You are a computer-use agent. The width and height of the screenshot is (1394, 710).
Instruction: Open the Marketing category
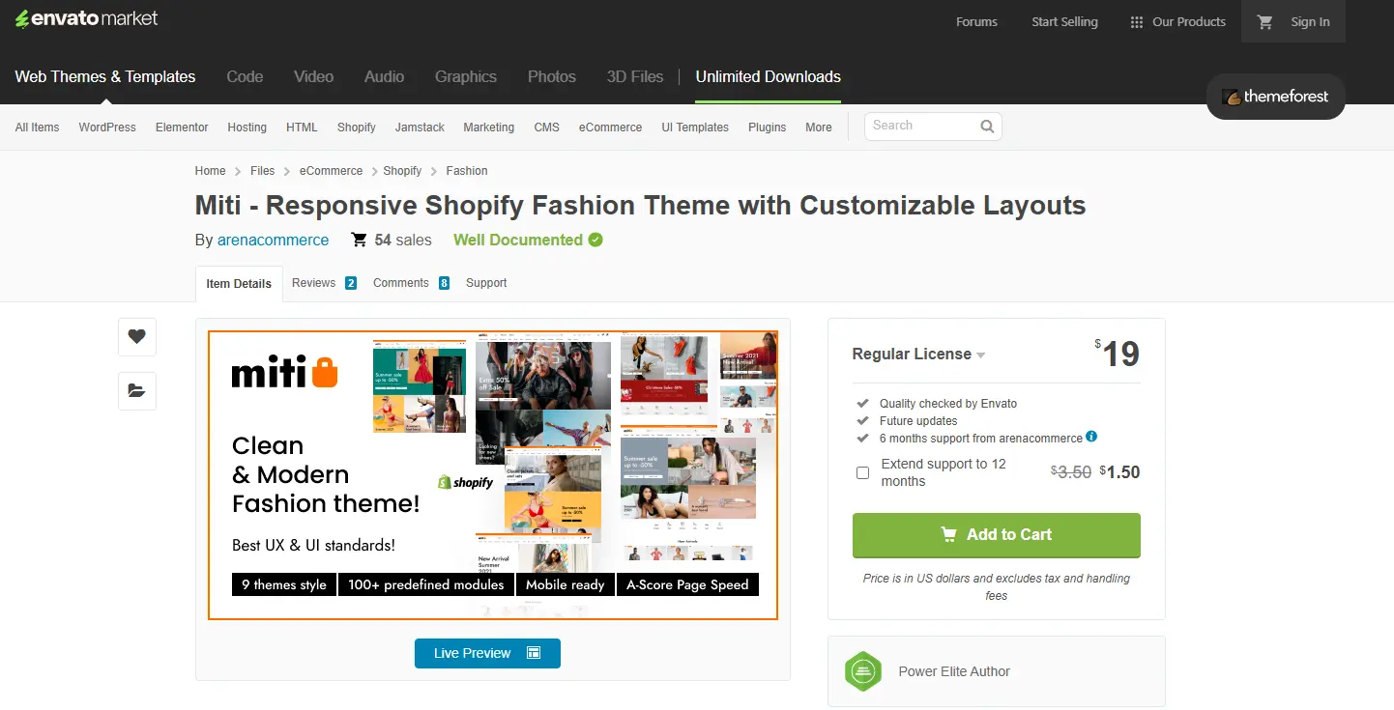click(x=488, y=128)
